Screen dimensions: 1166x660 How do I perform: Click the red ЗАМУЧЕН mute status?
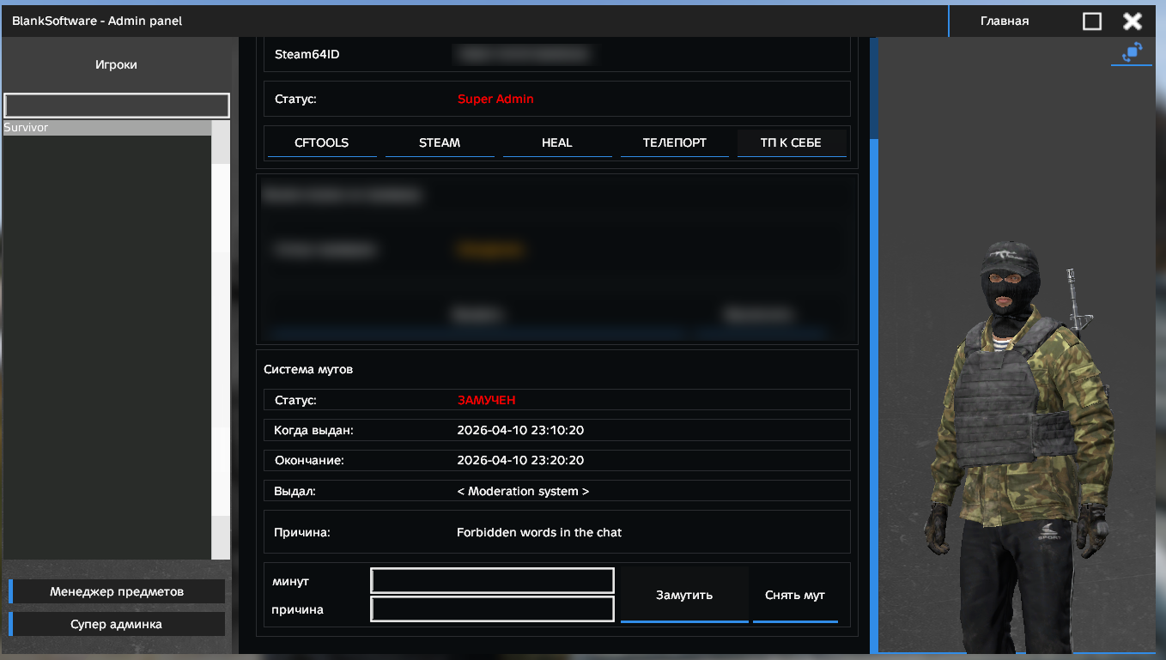click(486, 400)
